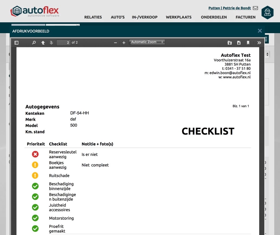Toggle the PDF viewer sidebar
Screen dimensions: 280x235
[x=17, y=43]
